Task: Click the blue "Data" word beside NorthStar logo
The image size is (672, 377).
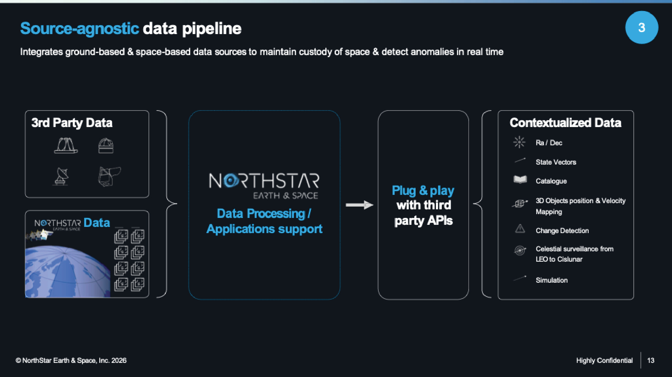Action: (97, 223)
